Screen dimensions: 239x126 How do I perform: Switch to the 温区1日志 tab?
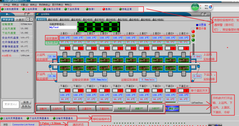[53, 20]
